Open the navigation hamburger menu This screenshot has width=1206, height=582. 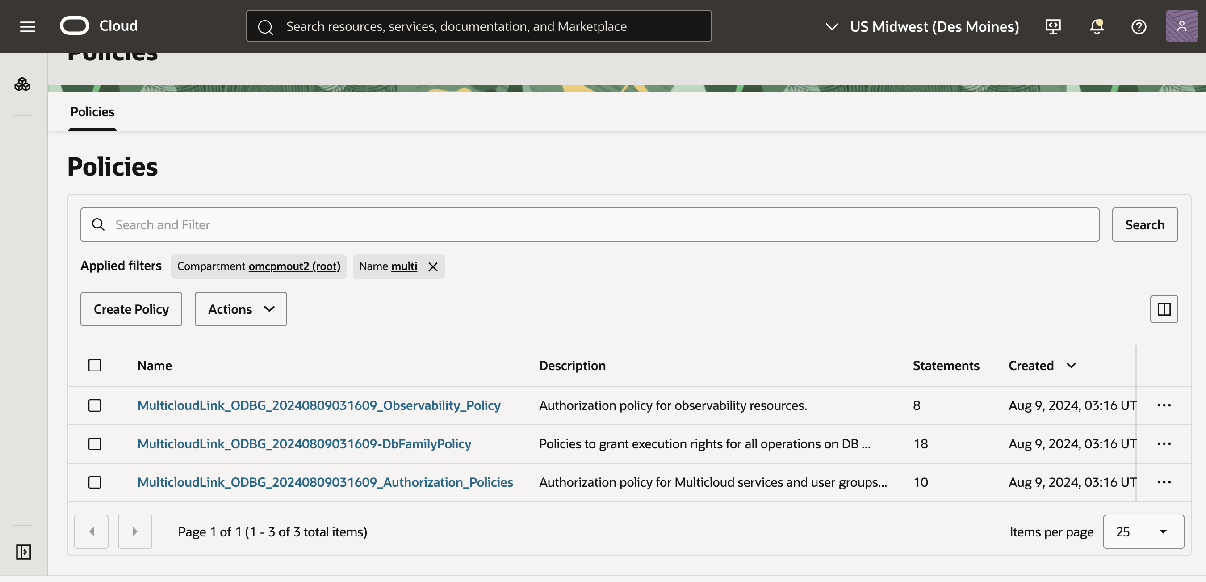27,26
